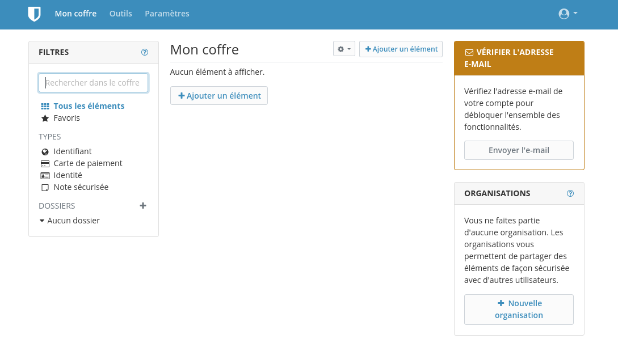Select Tous les éléments filter
Screen dimensions: 618x347
click(89, 106)
